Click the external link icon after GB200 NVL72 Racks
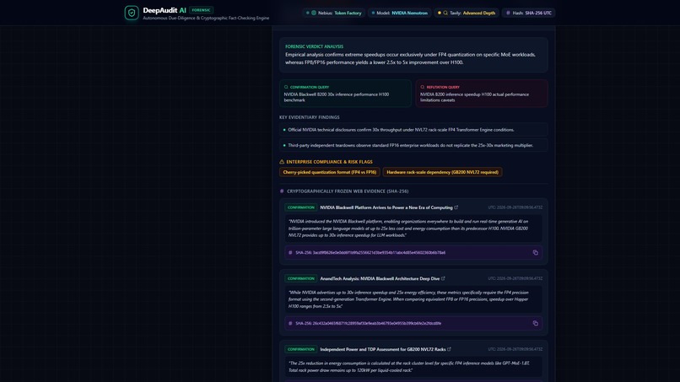The image size is (680, 382). tap(450, 349)
